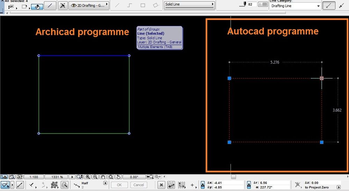Click the special snap points Half icon
Viewport: 349px width, 191px height.
[77, 185]
